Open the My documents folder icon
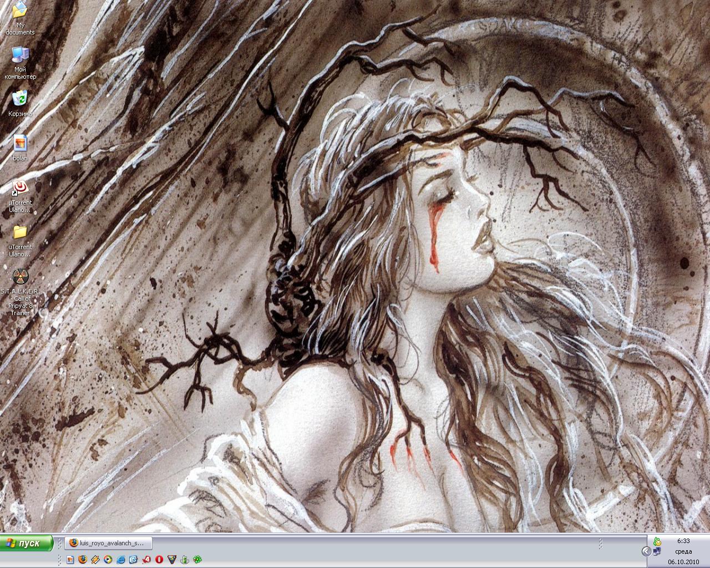The height and width of the screenshot is (568, 710). coord(20,10)
